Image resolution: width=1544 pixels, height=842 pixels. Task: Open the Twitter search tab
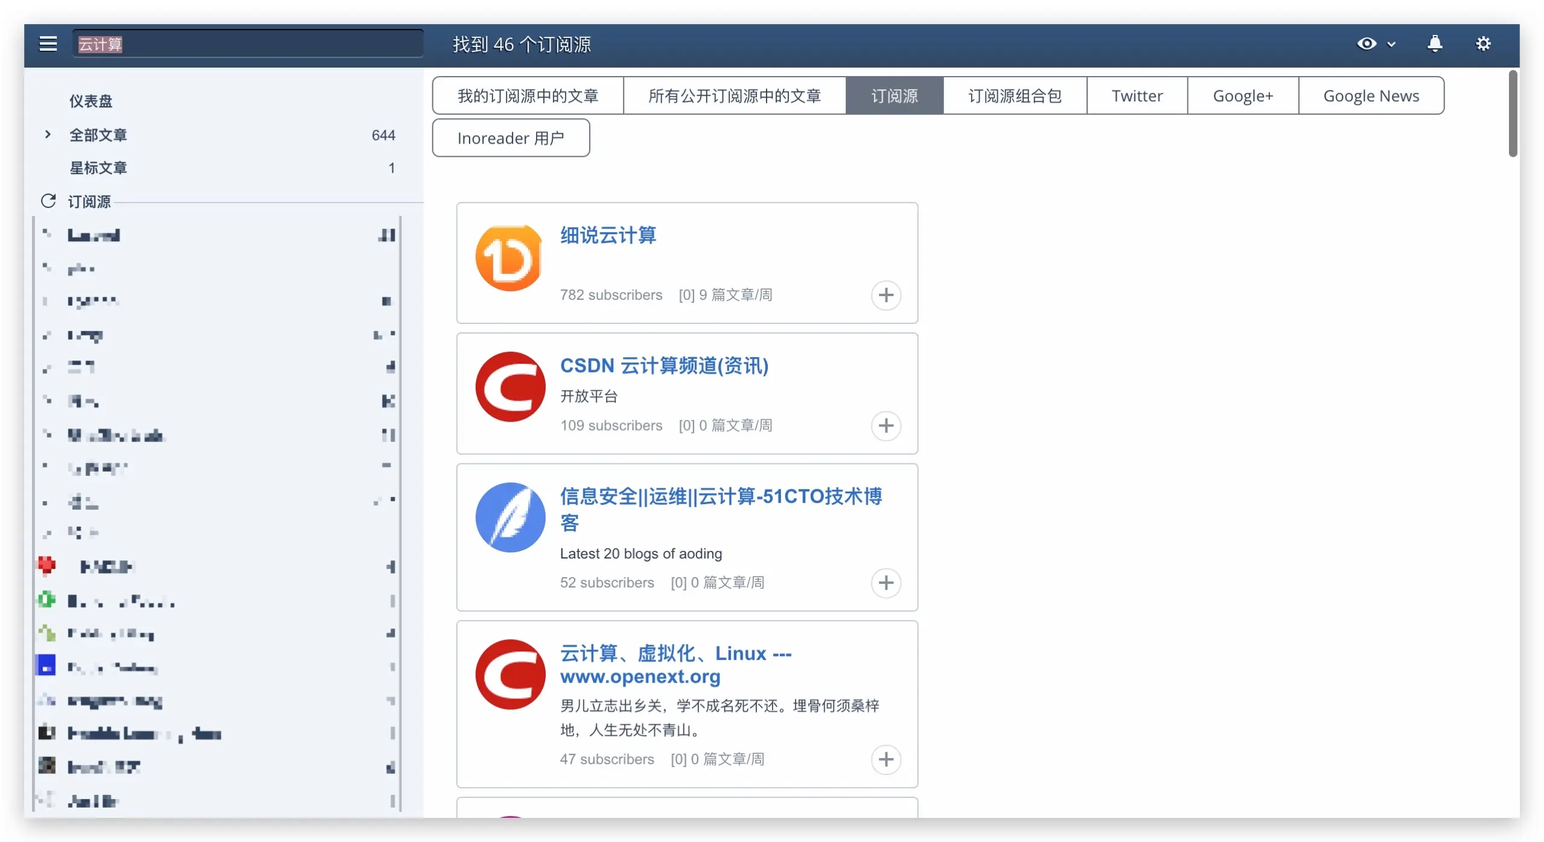tap(1137, 96)
